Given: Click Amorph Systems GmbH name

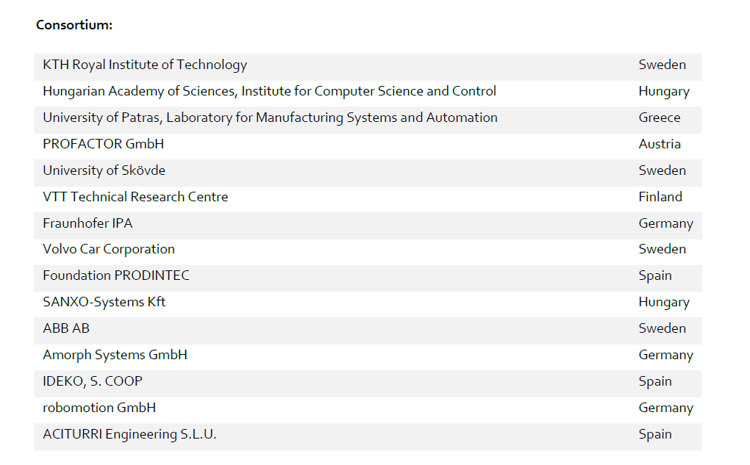Looking at the screenshot, I should coord(115,355).
